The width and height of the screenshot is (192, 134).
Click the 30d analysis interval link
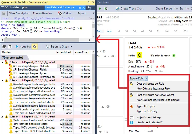(176, 31)
